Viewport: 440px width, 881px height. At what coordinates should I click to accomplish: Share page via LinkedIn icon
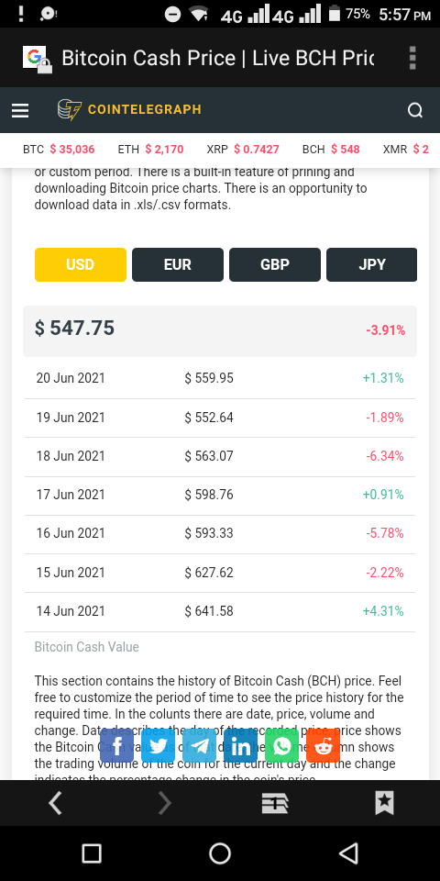click(241, 746)
